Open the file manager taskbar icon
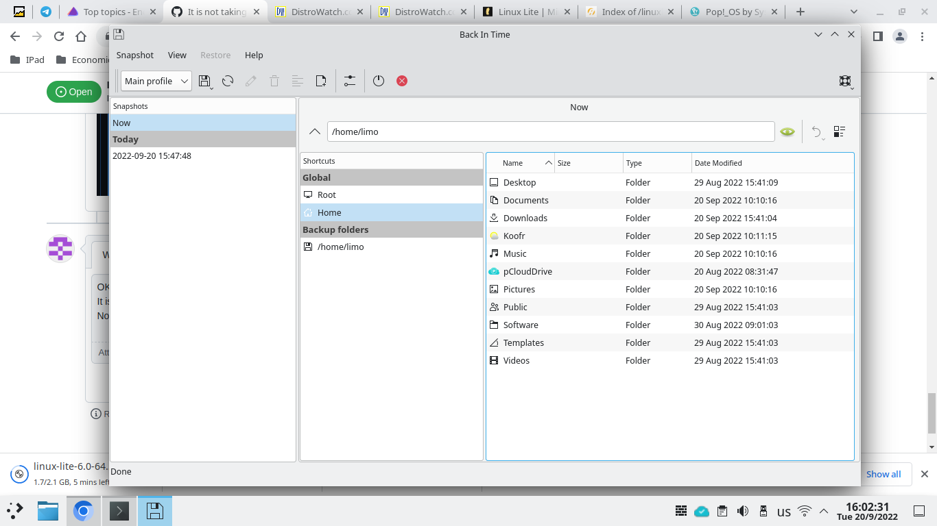Screen dimensions: 937x526 pos(48,510)
